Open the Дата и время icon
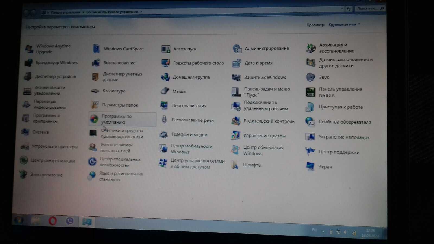The height and width of the screenshot is (244, 434). coord(237,63)
